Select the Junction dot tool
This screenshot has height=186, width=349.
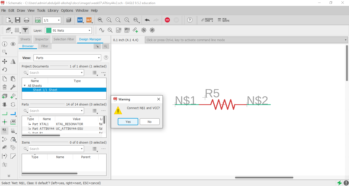tap(4, 122)
